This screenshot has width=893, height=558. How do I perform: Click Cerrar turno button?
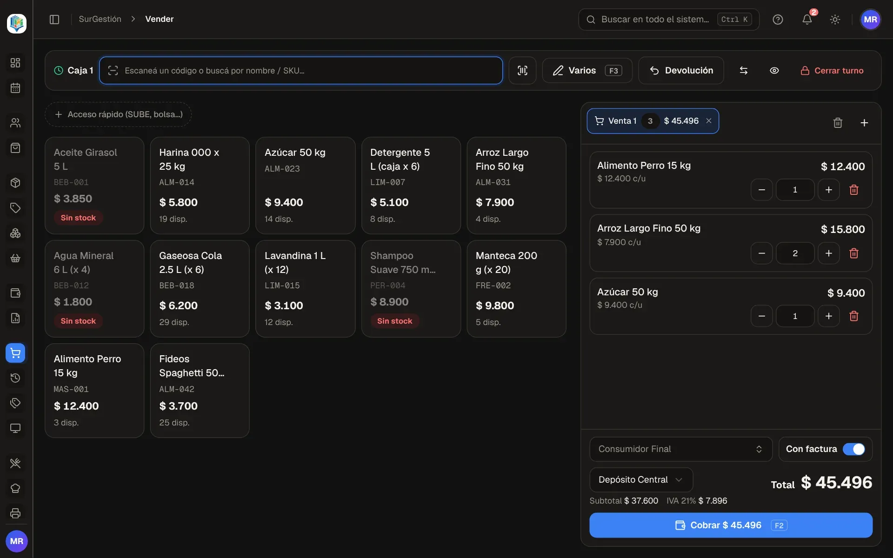(x=832, y=71)
